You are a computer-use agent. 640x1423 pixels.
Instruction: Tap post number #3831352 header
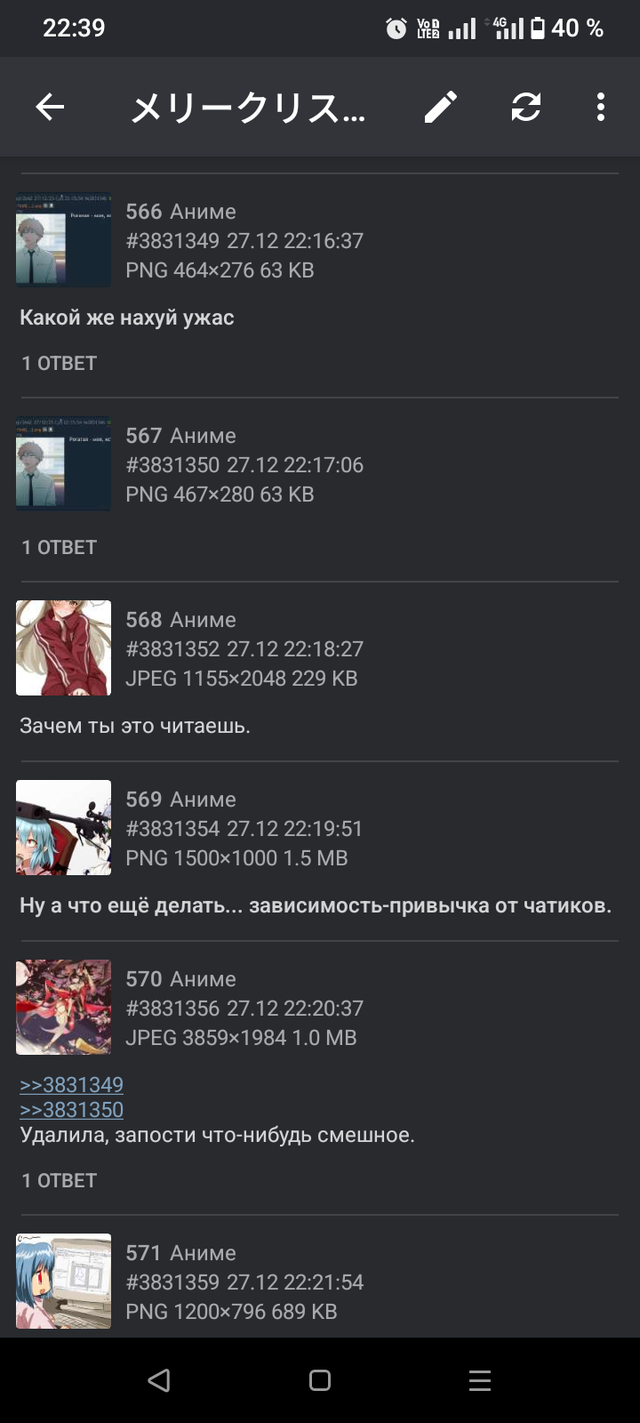(172, 649)
